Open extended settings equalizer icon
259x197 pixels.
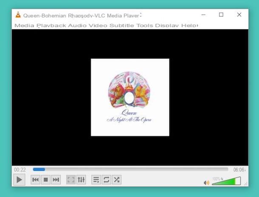(81, 180)
